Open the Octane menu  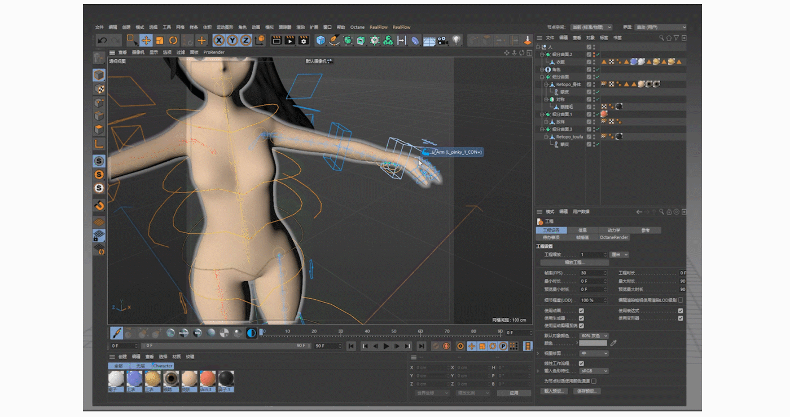[357, 27]
